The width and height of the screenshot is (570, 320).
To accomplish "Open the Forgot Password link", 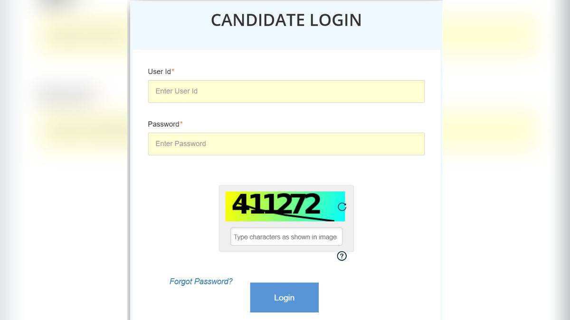I will point(201,281).
